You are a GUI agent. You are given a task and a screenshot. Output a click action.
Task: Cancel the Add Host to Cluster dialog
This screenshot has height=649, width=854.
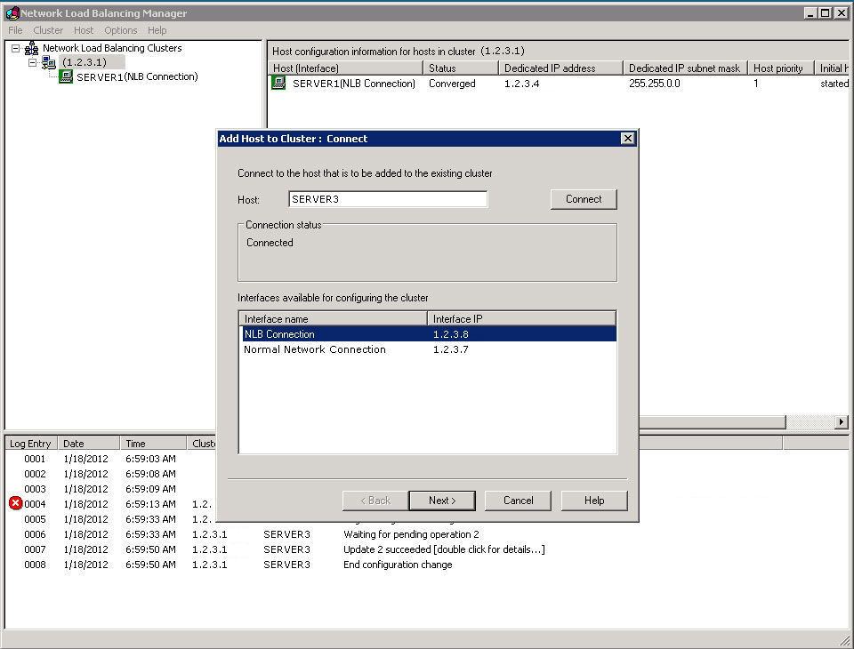click(x=518, y=501)
